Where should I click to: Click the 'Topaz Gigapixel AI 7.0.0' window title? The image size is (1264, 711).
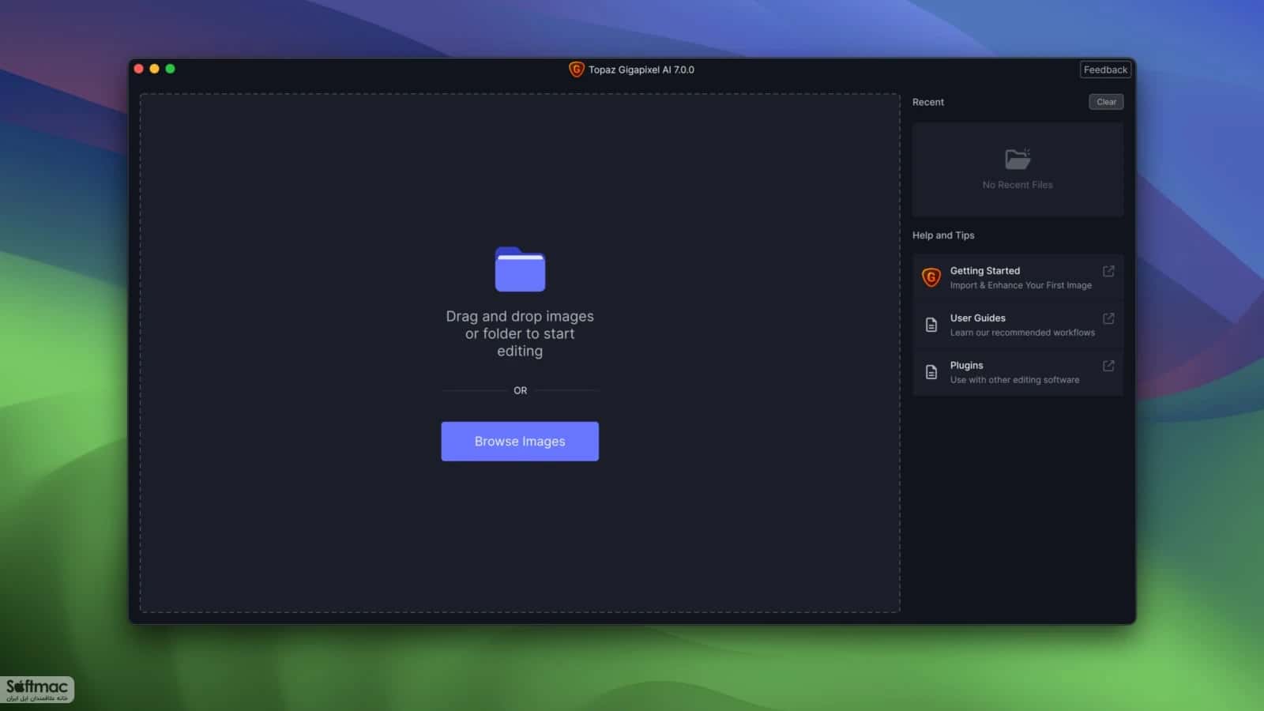641,70
